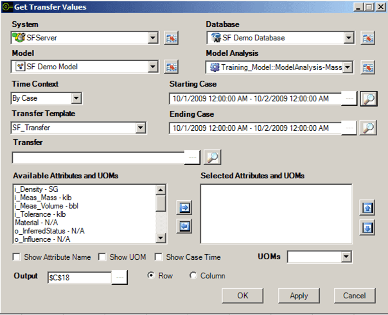The image size is (388, 315).
Task: Click the OK button
Action: (x=243, y=296)
